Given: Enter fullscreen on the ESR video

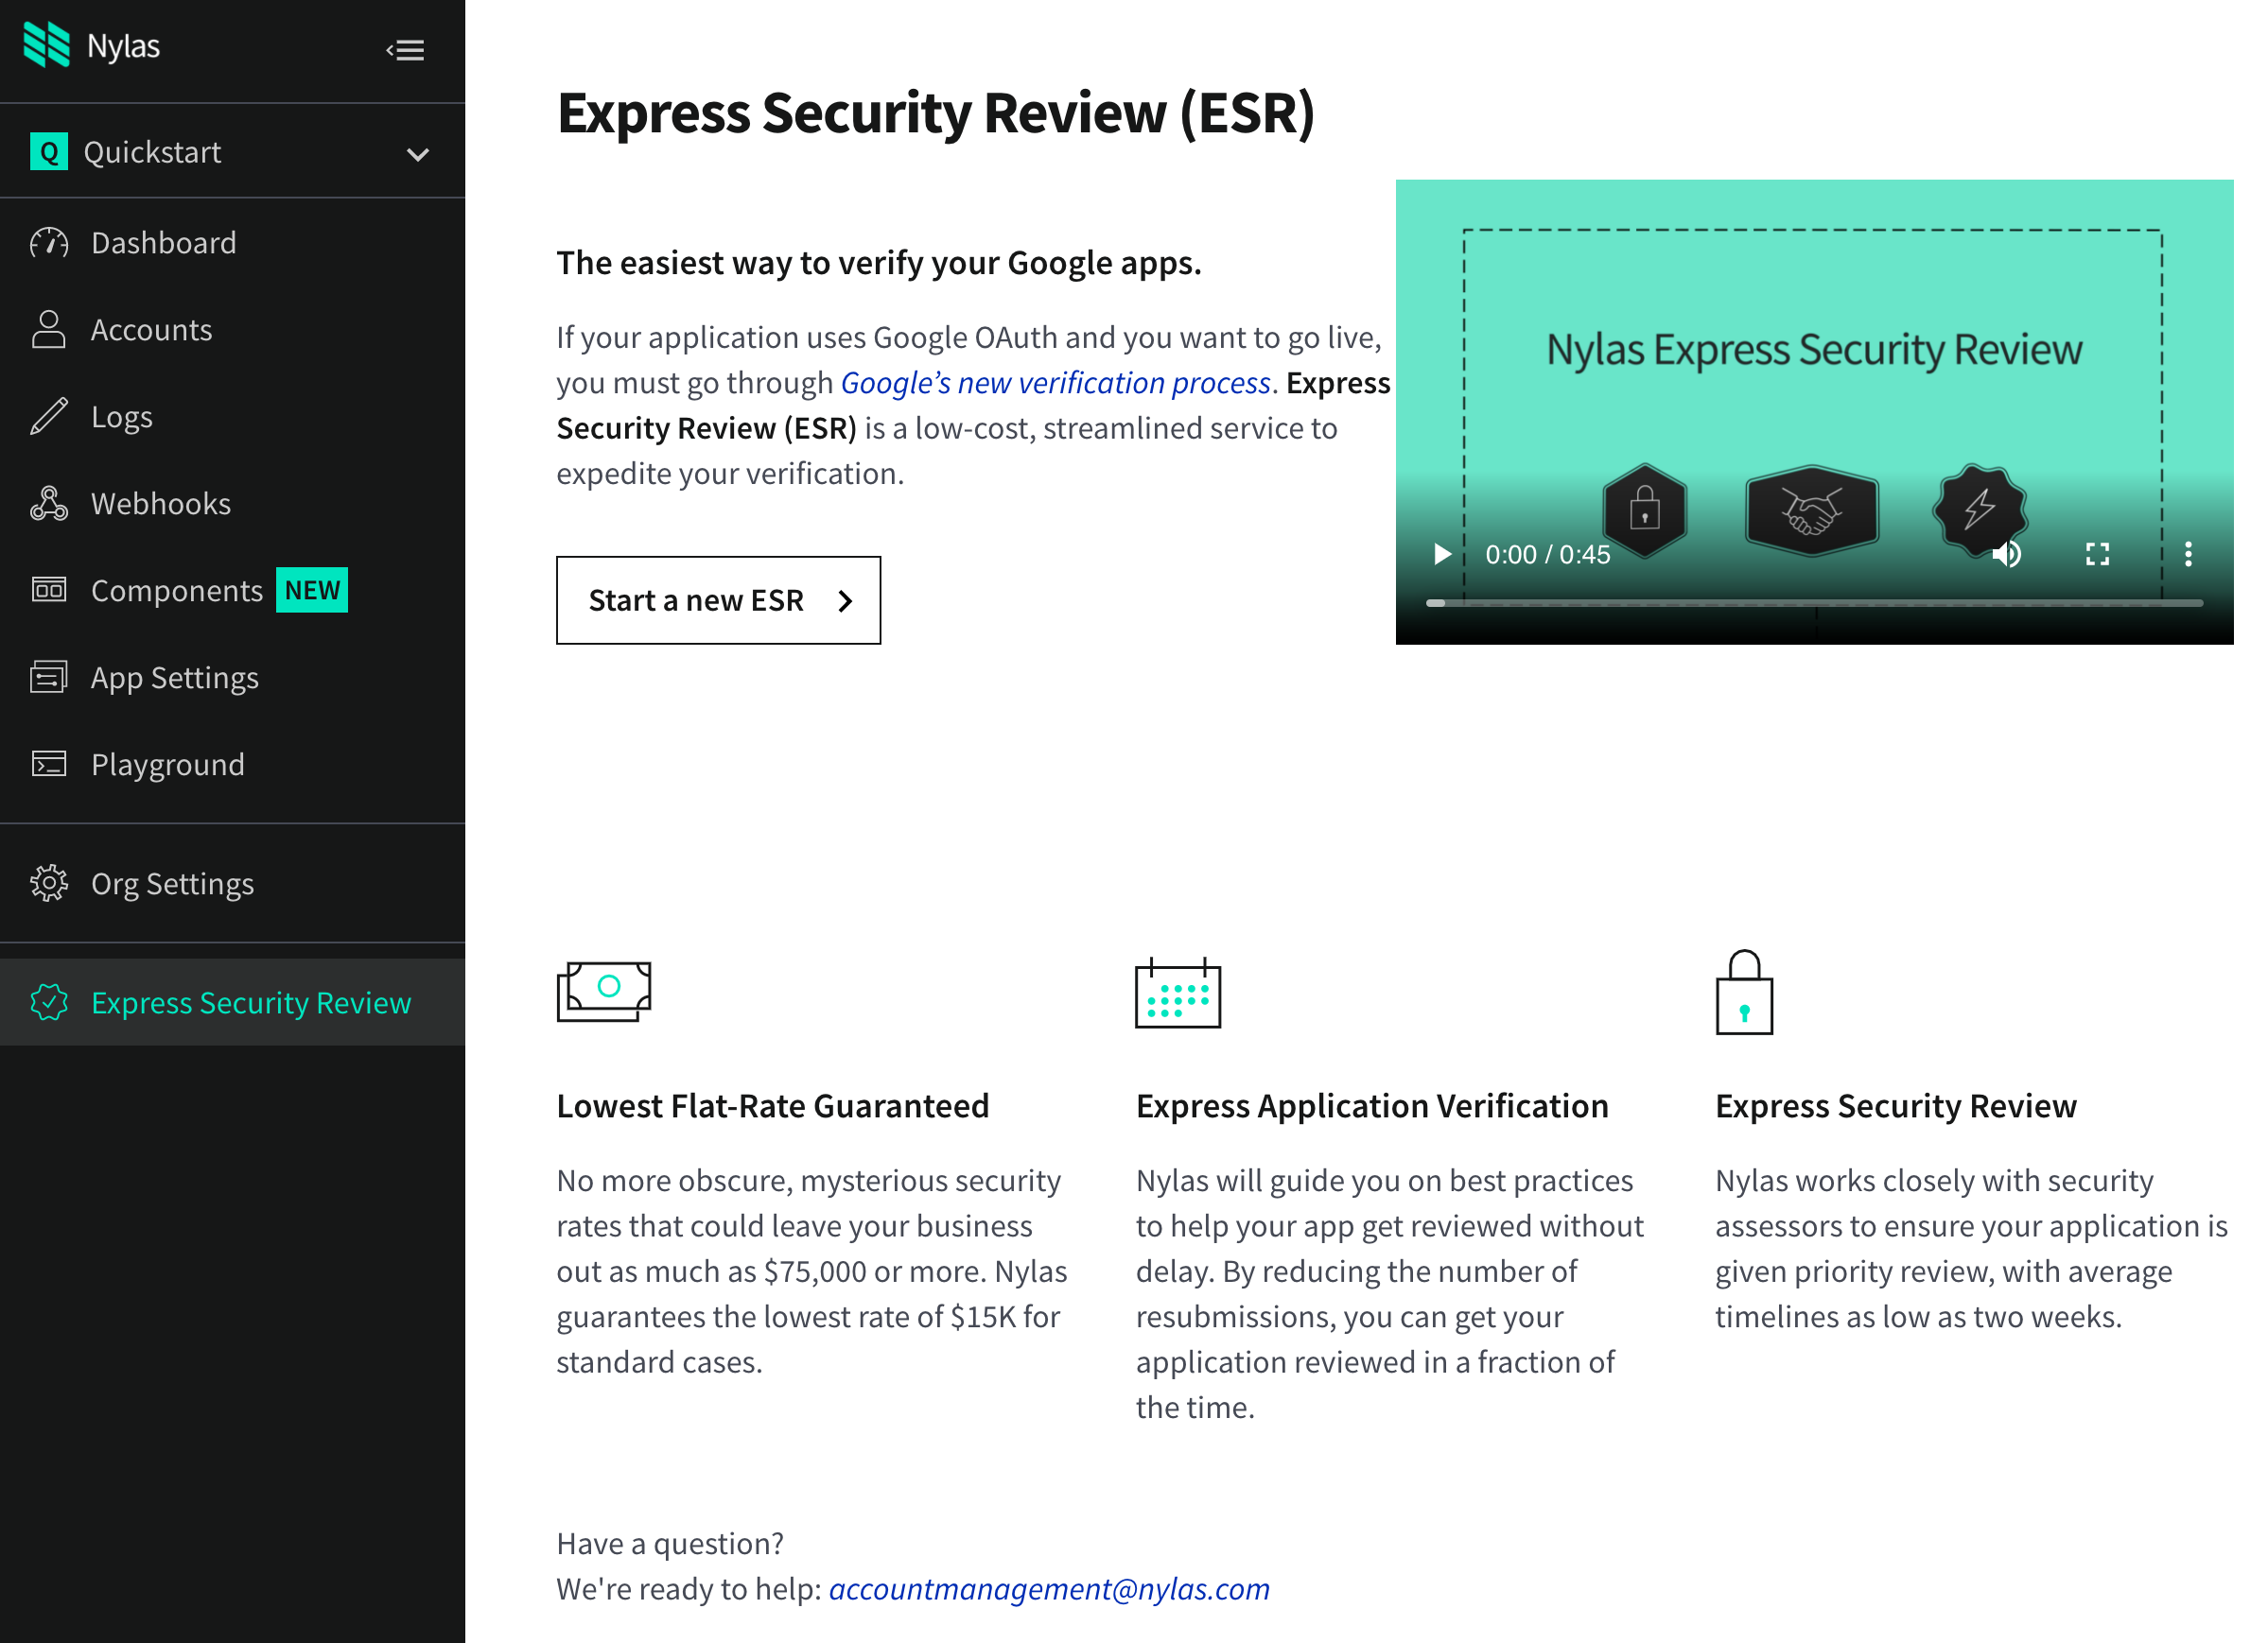Looking at the screenshot, I should (2098, 554).
